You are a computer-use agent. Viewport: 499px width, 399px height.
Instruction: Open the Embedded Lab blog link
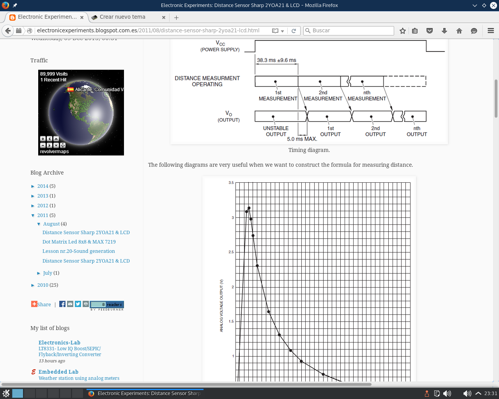58,372
